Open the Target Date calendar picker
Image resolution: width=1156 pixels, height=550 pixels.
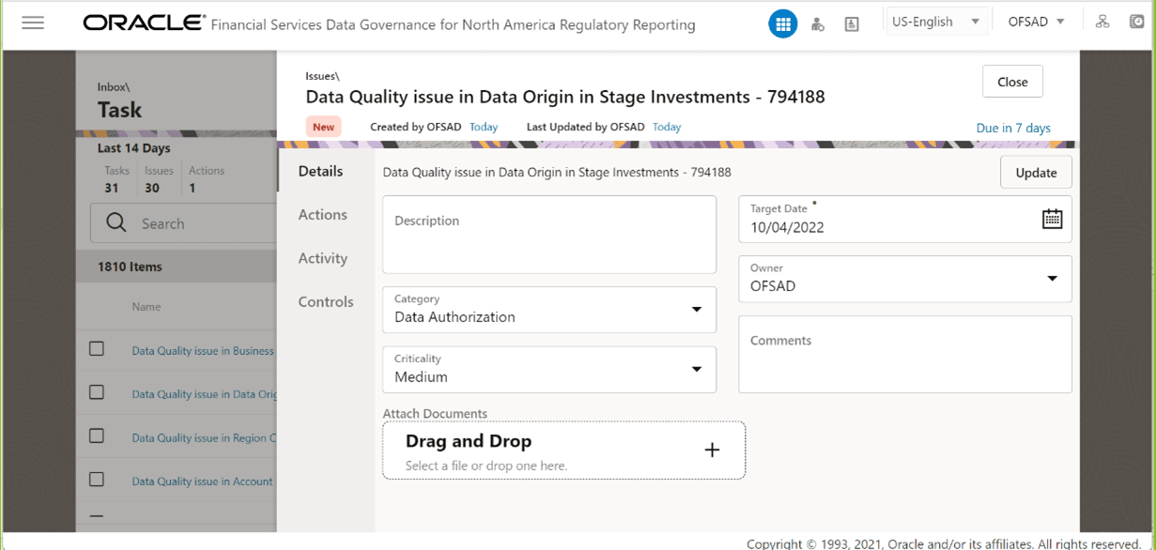(x=1052, y=219)
